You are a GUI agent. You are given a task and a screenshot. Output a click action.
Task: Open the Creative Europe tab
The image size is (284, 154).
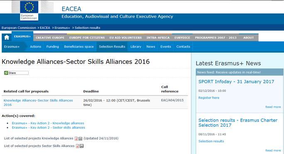(x=50, y=38)
